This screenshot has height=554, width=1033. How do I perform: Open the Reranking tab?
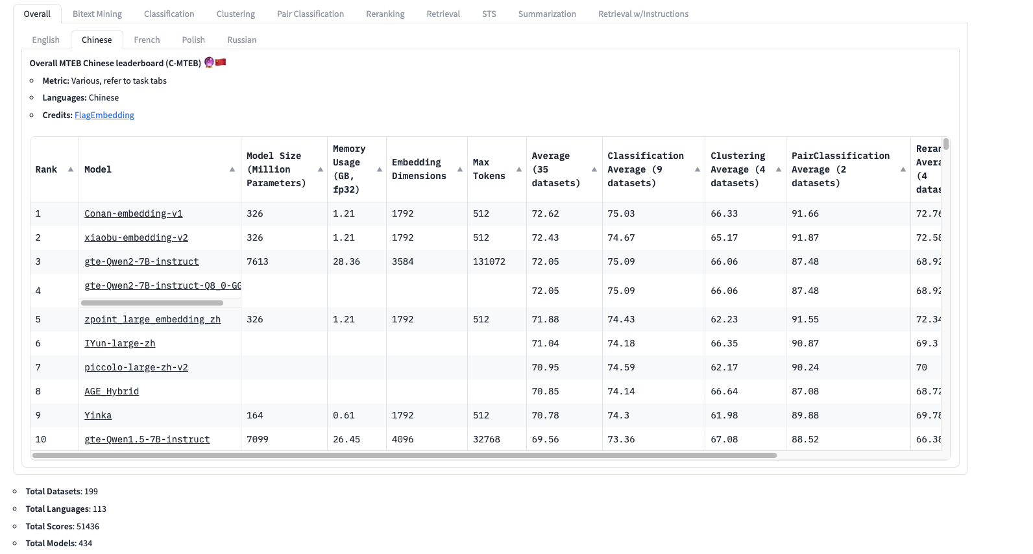click(385, 14)
